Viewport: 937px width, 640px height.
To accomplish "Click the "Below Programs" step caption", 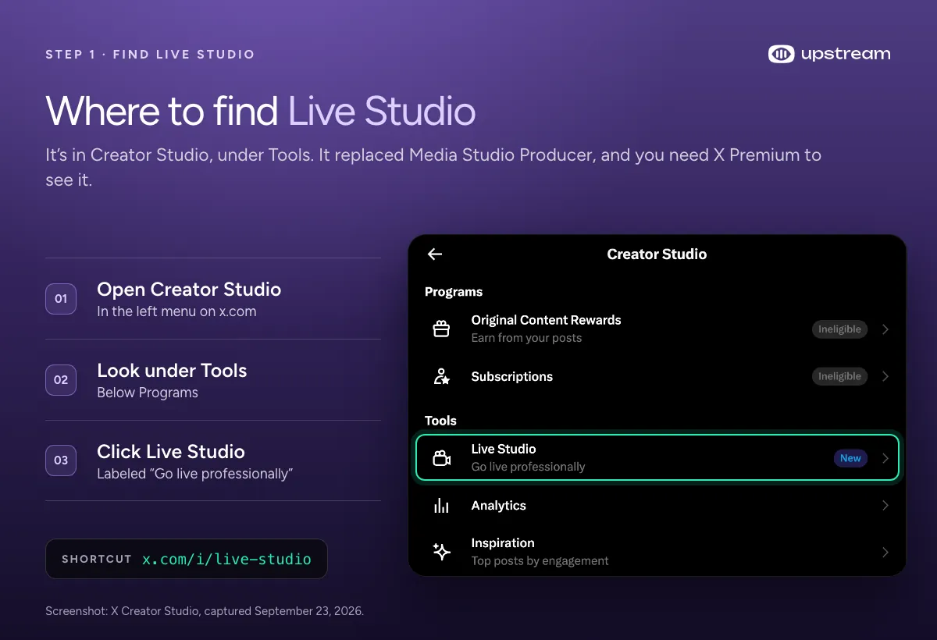I will click(148, 393).
